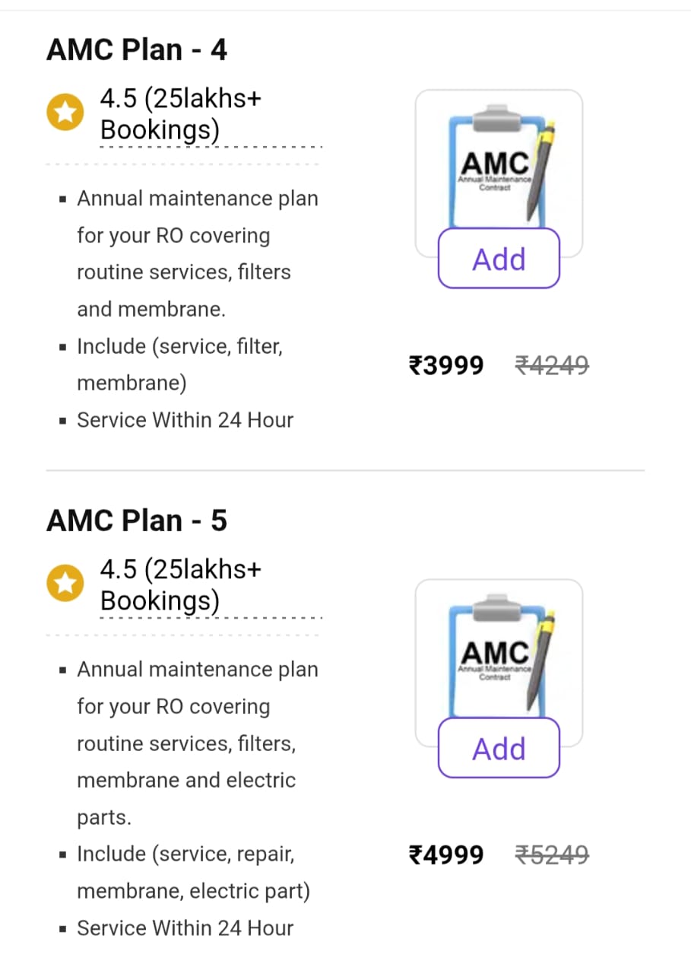Click the struck-through ₹5249 original price
Screen dimensions: 691x974
(x=552, y=855)
